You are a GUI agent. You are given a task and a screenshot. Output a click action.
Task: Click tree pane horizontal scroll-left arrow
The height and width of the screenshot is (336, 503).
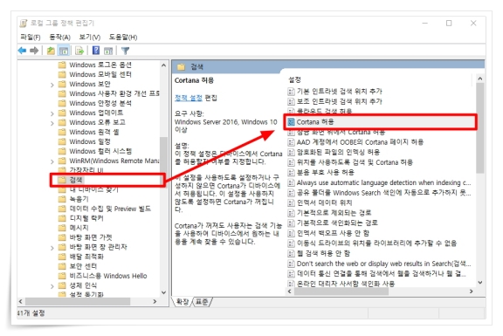21,302
